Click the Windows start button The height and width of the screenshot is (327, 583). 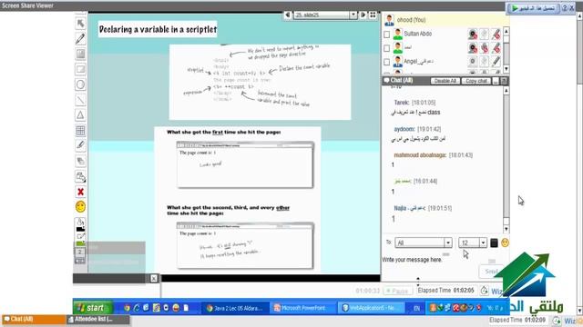[93, 308]
